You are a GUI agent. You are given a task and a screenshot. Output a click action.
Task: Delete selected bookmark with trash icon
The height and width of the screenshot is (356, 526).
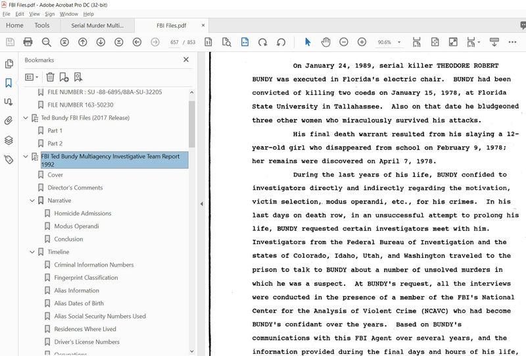(50, 77)
